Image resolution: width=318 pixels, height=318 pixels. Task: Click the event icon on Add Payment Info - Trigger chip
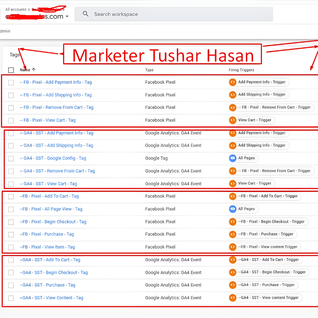tap(233, 82)
